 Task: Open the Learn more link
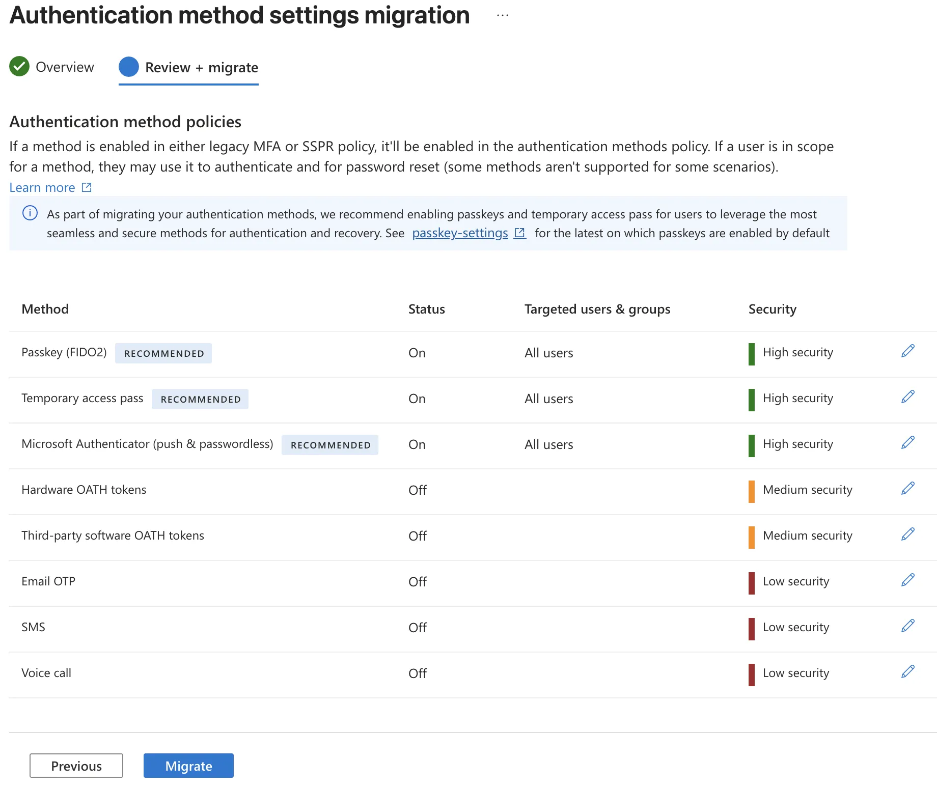point(43,187)
